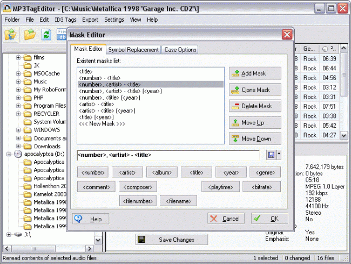
Task: Insert the <title> tag button
Action: 197,172
